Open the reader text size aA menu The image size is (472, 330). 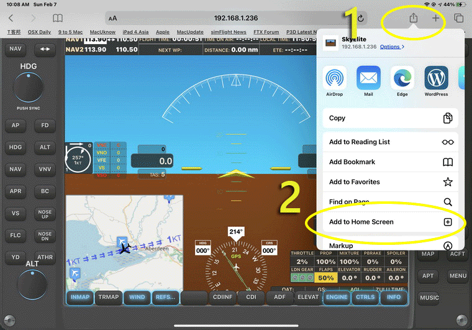pyautogui.click(x=112, y=19)
